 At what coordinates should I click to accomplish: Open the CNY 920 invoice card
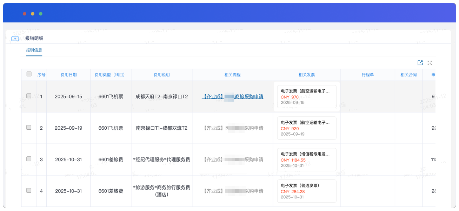coord(306,128)
